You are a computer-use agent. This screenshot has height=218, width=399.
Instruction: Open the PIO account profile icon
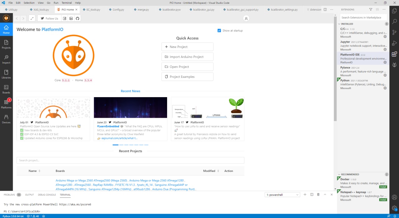pyautogui.click(x=246, y=18)
